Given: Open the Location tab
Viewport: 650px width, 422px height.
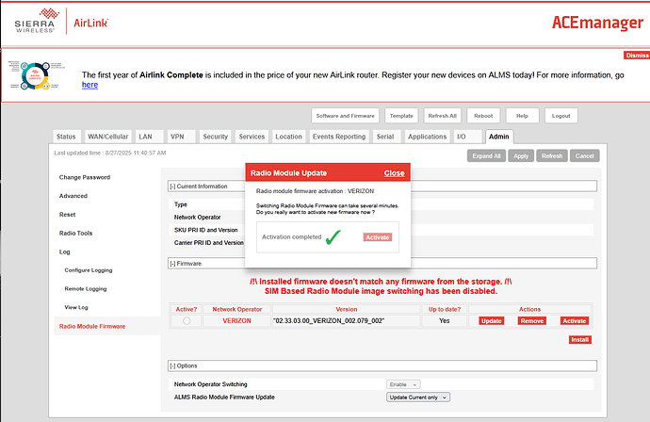Looking at the screenshot, I should [x=288, y=137].
